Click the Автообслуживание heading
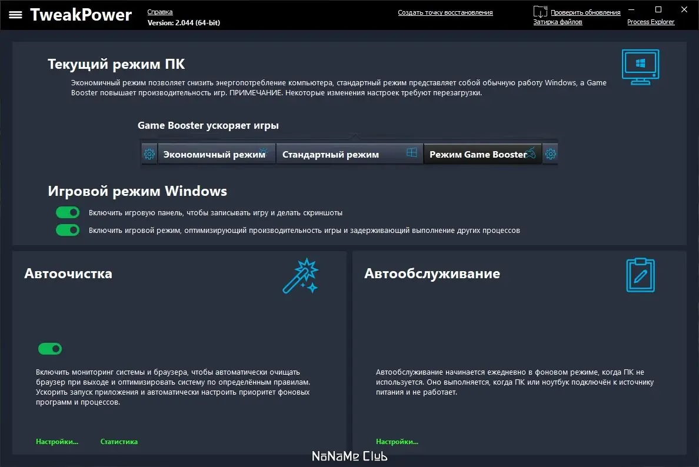The image size is (699, 467). 432,273
